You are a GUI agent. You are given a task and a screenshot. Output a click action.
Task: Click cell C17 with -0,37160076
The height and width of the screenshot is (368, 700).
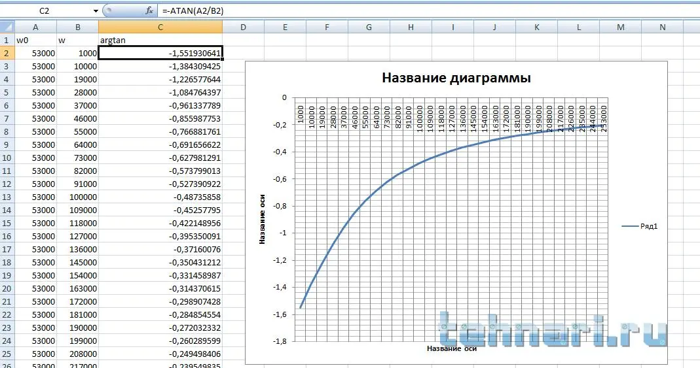[160, 249]
